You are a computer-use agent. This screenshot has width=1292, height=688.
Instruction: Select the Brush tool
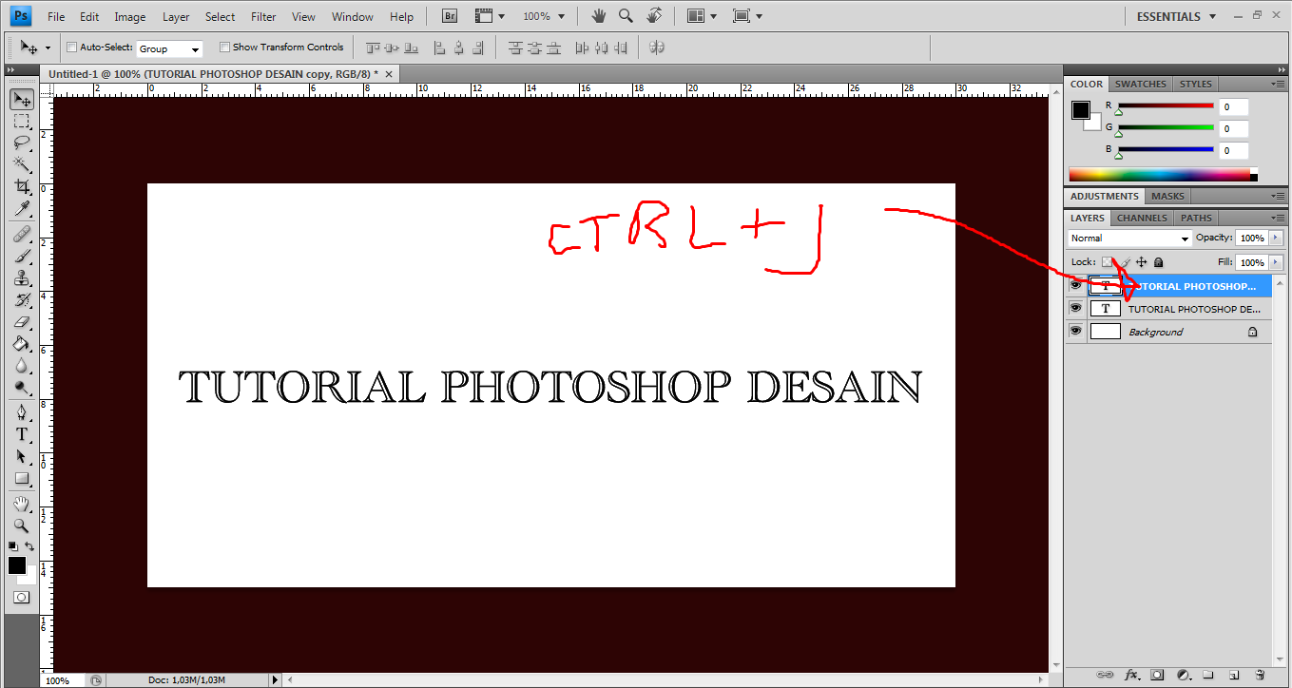pyautogui.click(x=22, y=256)
